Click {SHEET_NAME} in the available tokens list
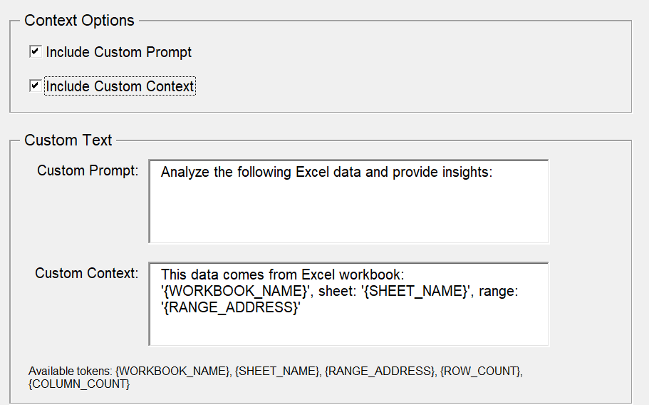 click(277, 371)
